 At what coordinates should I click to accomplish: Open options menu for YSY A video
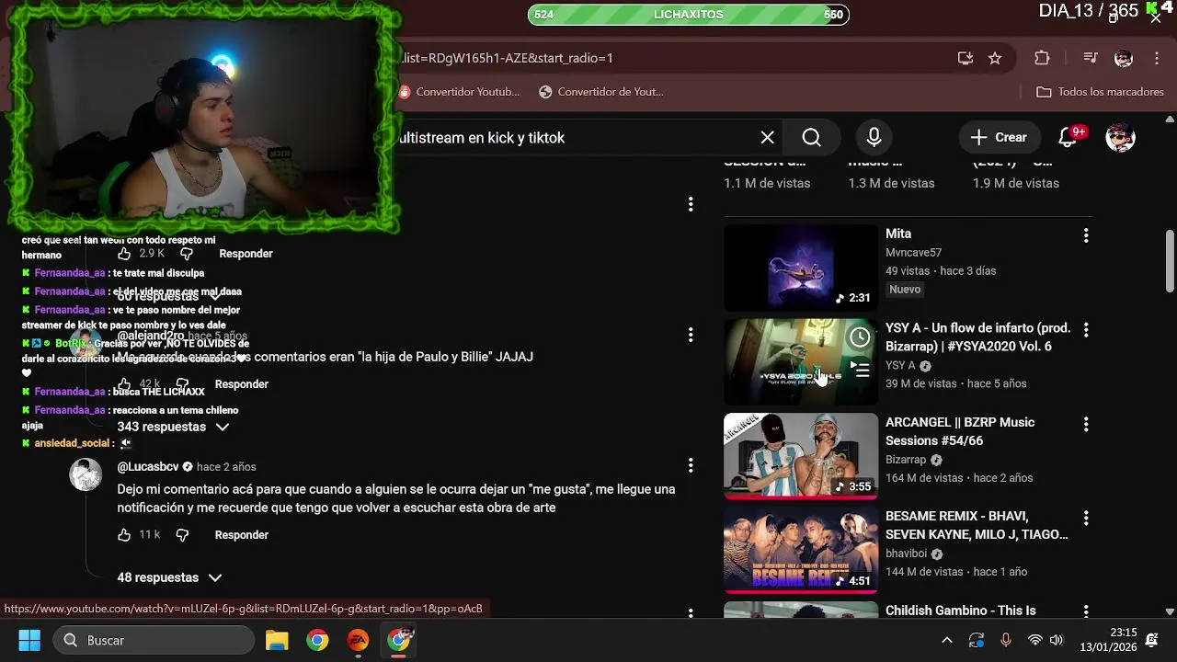tap(1086, 329)
